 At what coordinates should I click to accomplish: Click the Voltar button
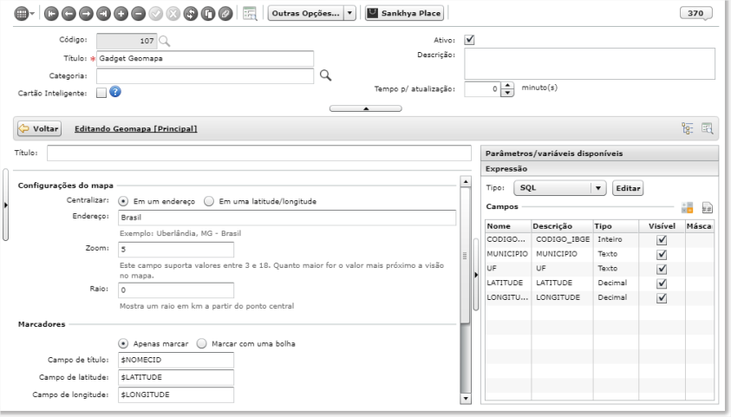[40, 128]
